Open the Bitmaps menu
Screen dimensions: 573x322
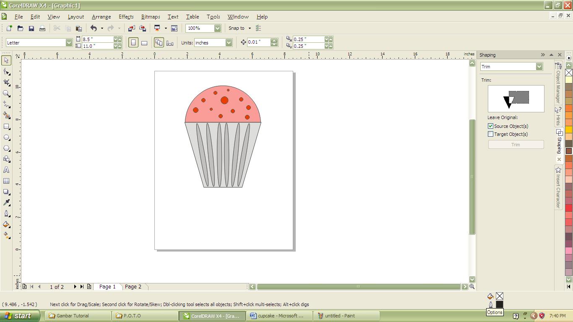click(150, 17)
